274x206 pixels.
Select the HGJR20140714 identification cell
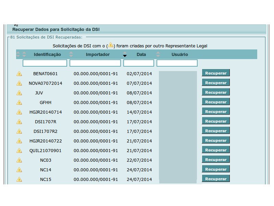pos(46,112)
